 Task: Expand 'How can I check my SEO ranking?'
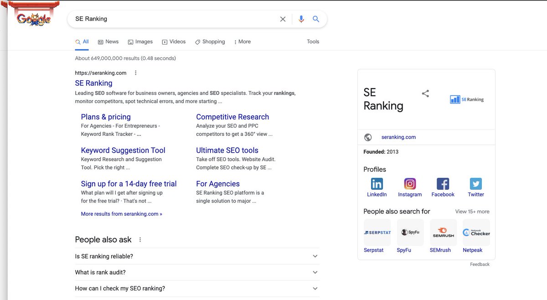(197, 289)
